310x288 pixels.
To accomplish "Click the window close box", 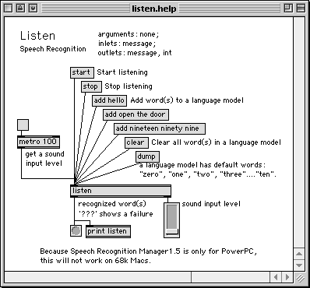I will pyautogui.click(x=9, y=9).
